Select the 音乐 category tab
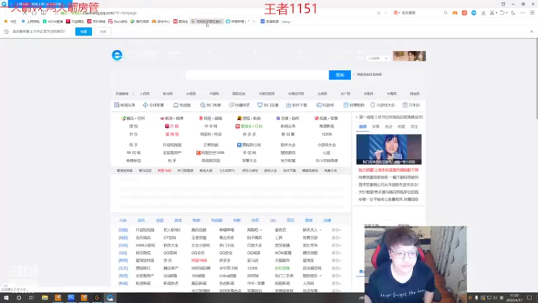This screenshot has height=303, width=538. [x=141, y=221]
